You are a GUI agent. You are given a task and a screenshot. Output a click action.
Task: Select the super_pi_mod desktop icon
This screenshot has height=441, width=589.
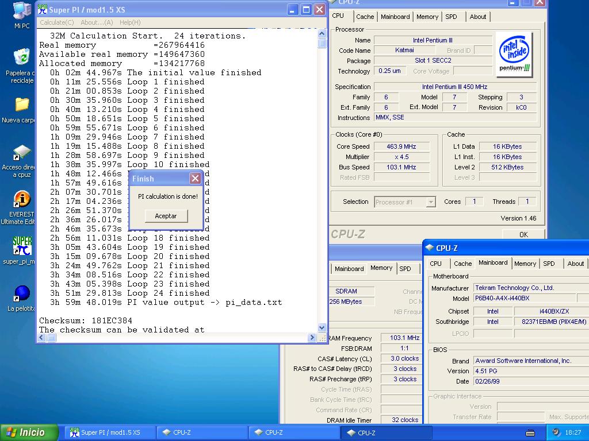click(x=22, y=250)
